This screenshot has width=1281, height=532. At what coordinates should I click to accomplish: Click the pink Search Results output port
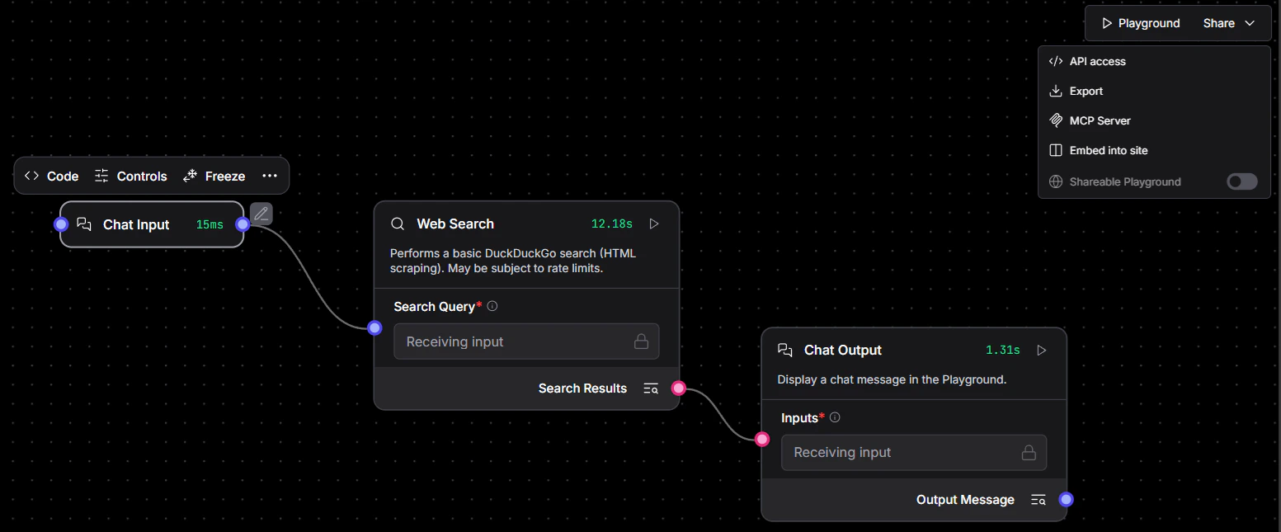[x=678, y=388]
